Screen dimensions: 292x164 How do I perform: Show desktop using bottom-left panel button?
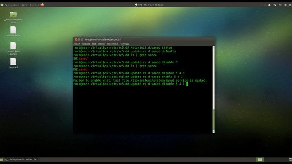pos(1,159)
